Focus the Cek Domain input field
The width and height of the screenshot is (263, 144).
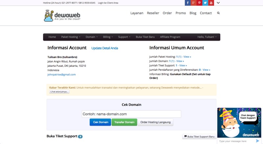pyautogui.click(x=131, y=114)
